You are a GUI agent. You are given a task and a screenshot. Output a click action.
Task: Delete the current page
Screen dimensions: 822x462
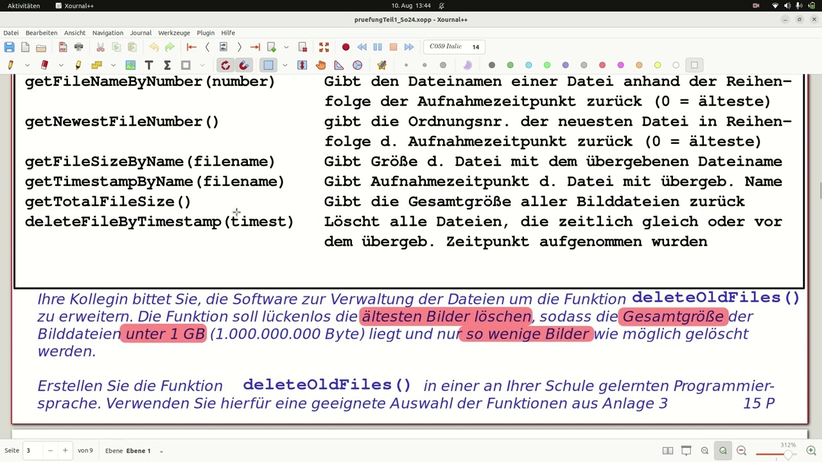pos(302,47)
